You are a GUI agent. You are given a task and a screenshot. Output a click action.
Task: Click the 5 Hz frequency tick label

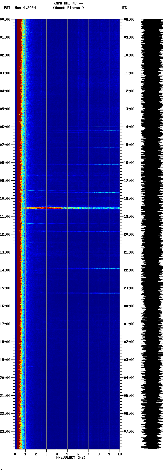point(67,454)
